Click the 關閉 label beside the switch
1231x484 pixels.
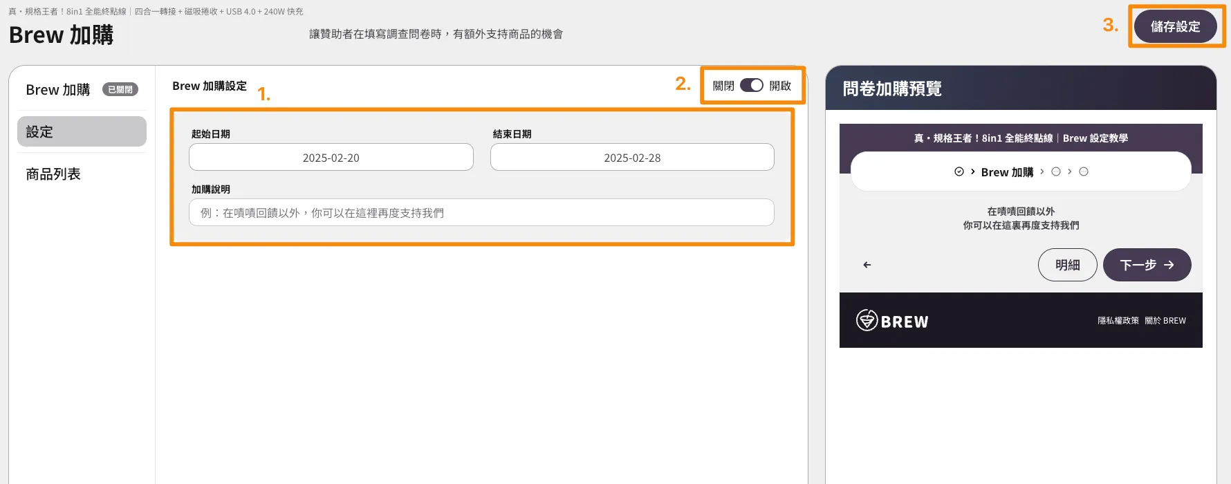point(723,86)
